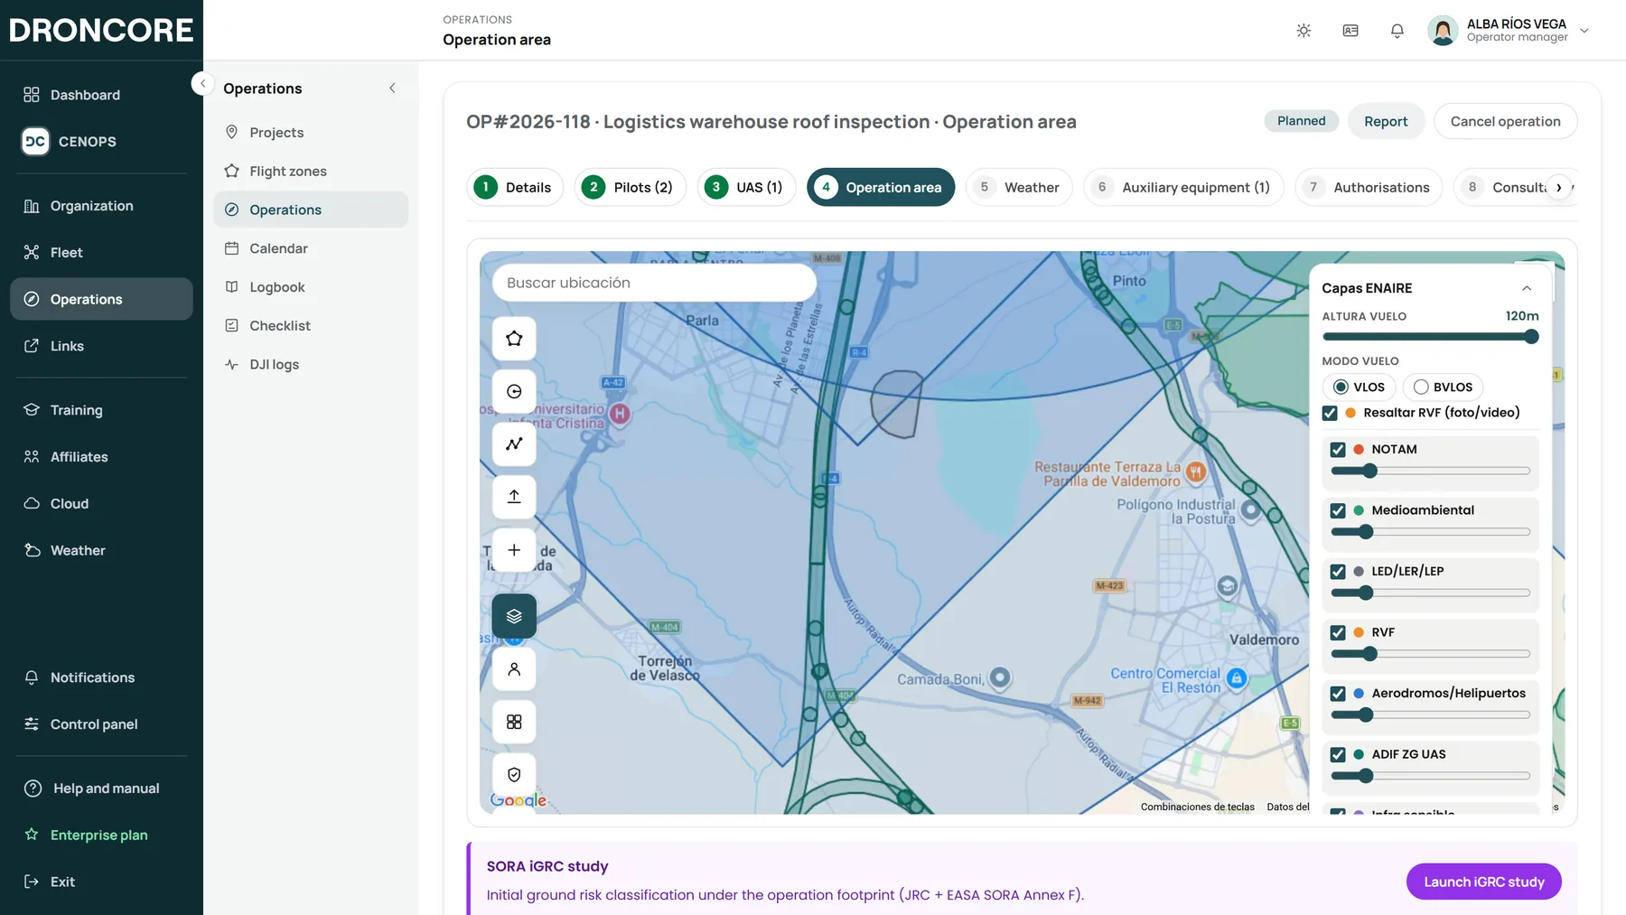The image size is (1626, 915).
Task: Click the Cancel operation button
Action: point(1506,121)
